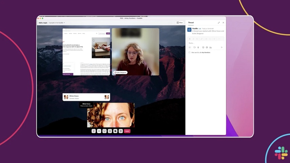
Task: Click the 'Today at' thread timestamp
Action: point(208,29)
